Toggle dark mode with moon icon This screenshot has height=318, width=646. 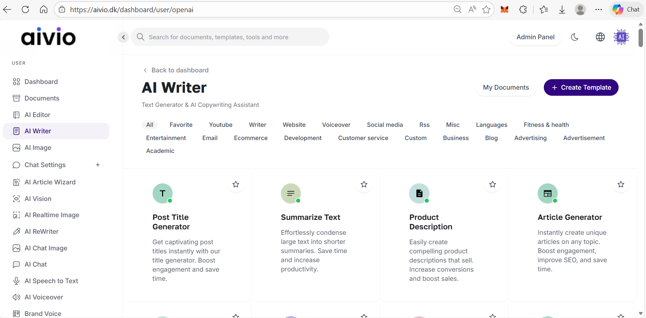(575, 37)
